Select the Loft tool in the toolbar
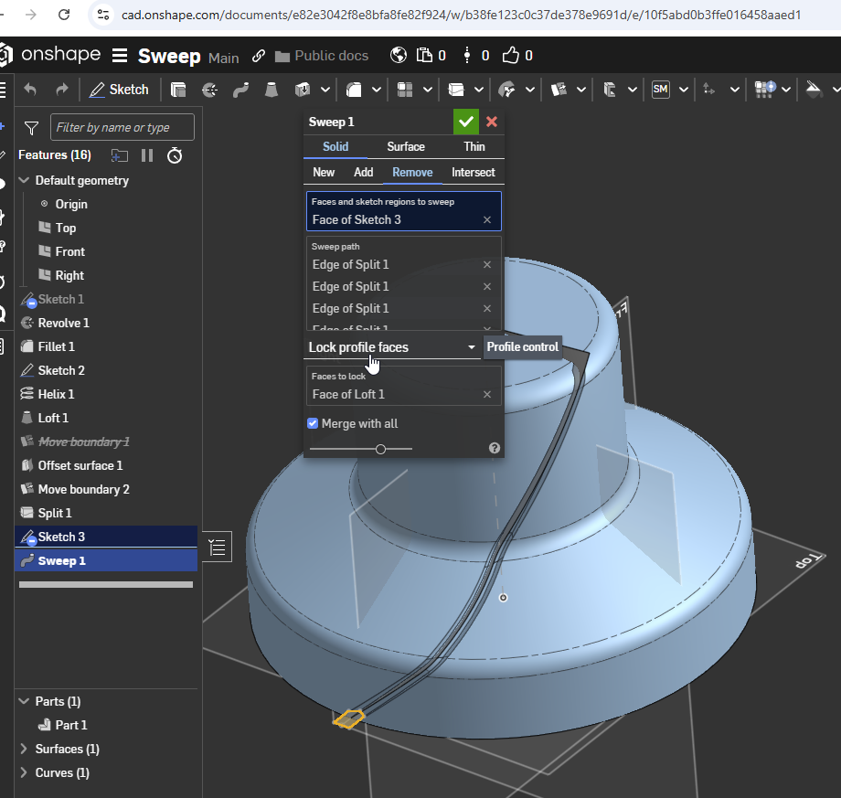Image resolution: width=841 pixels, height=798 pixels. click(x=271, y=90)
